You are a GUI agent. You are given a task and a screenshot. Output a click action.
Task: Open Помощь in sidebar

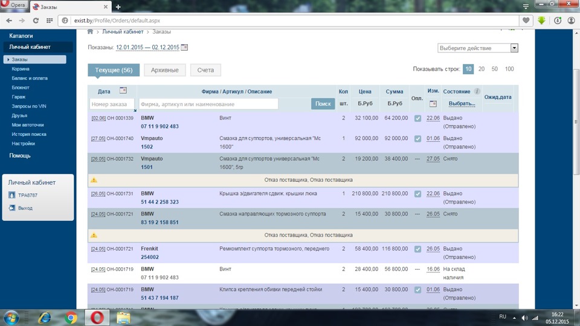click(19, 156)
